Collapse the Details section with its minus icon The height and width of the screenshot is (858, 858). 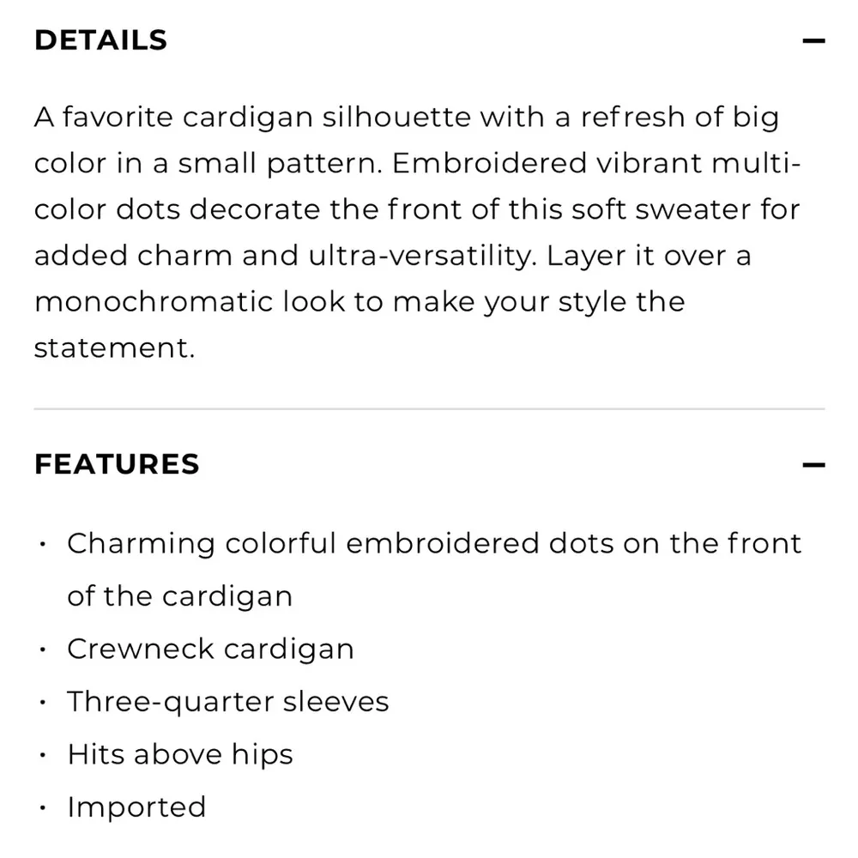pos(813,41)
